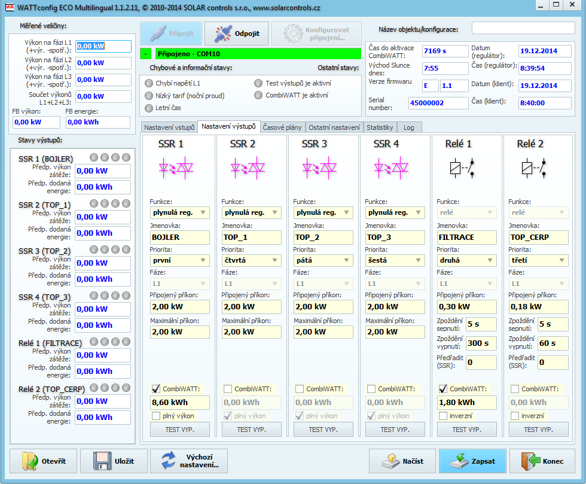Click the Název objektu/konfigurace input field
Screen dimensions: 586x484
click(523, 28)
